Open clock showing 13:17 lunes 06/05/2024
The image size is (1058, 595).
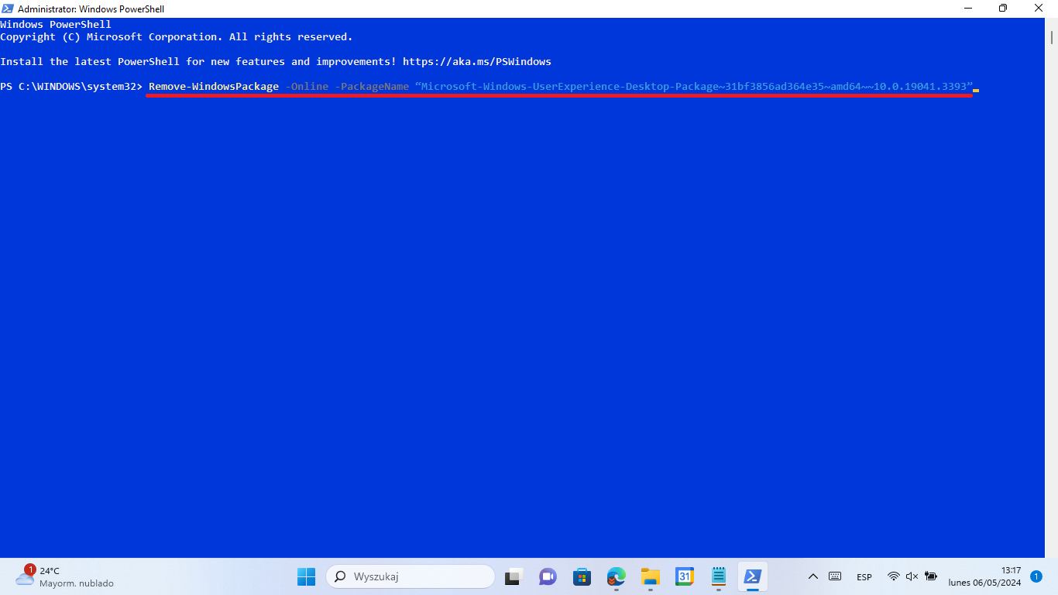click(x=984, y=577)
